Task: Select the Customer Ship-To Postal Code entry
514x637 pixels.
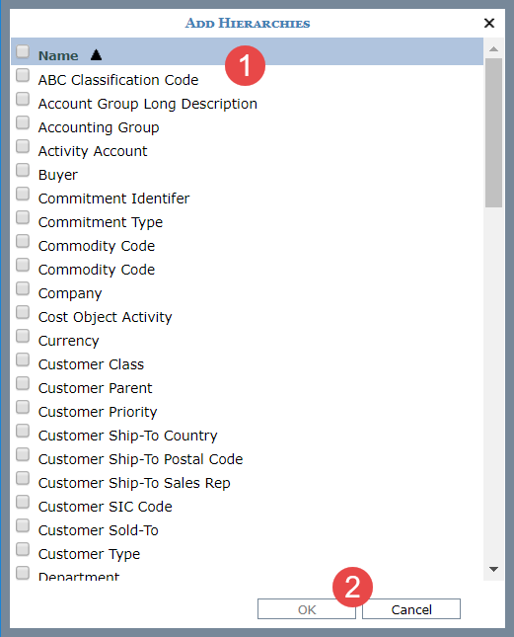Action: [x=140, y=459]
